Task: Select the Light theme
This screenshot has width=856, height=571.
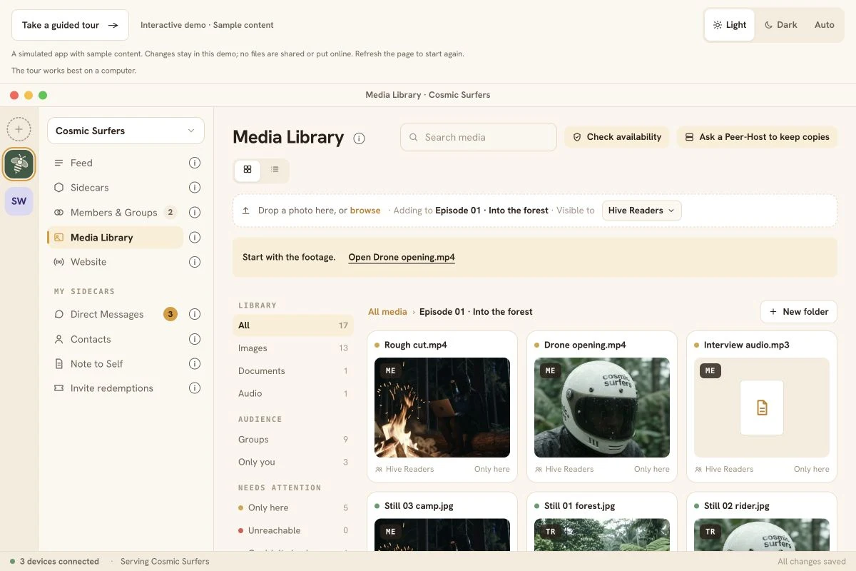Action: click(729, 25)
